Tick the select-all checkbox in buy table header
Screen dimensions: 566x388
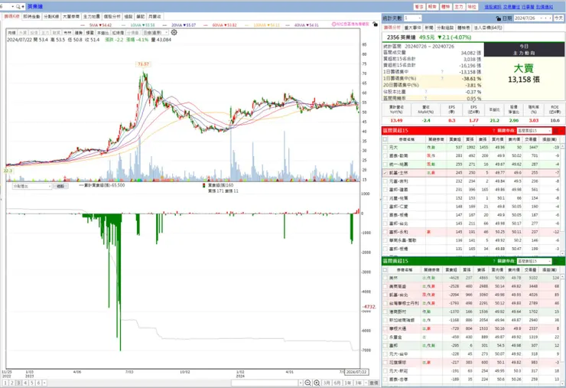[x=385, y=139]
